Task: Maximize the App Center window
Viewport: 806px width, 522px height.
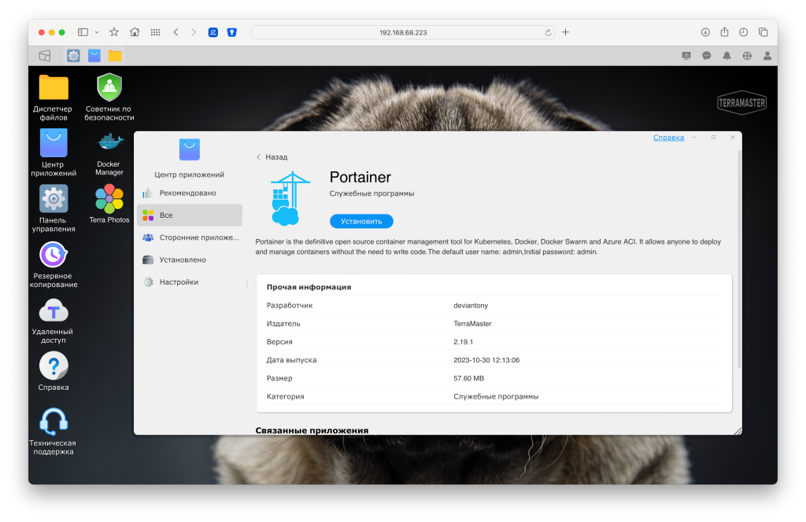Action: tap(713, 137)
